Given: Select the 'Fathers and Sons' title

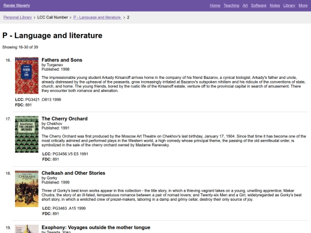Looking at the screenshot, I should [62, 60].
